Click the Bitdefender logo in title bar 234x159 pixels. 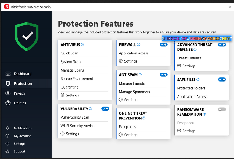(7, 7)
